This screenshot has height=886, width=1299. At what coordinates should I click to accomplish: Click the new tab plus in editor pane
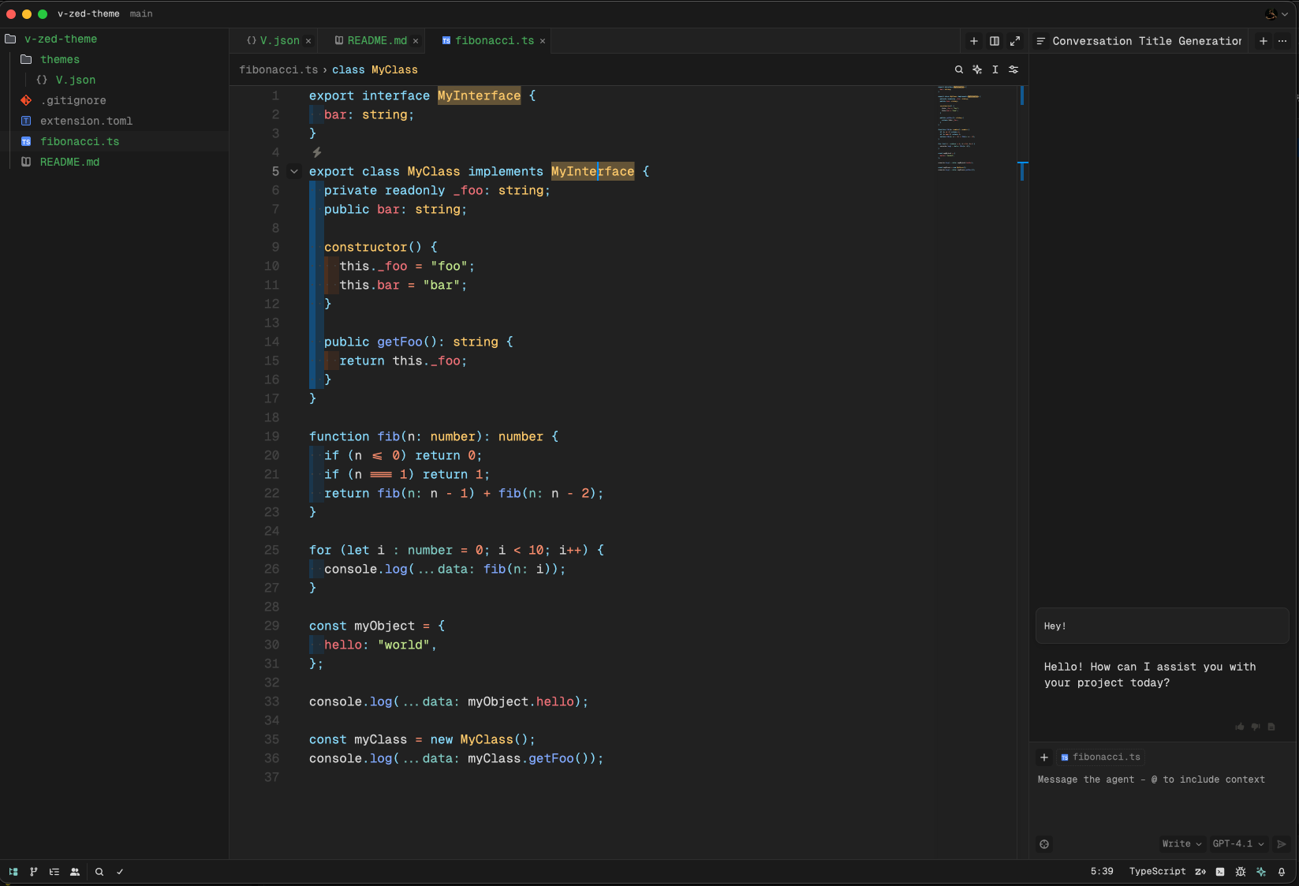point(974,41)
